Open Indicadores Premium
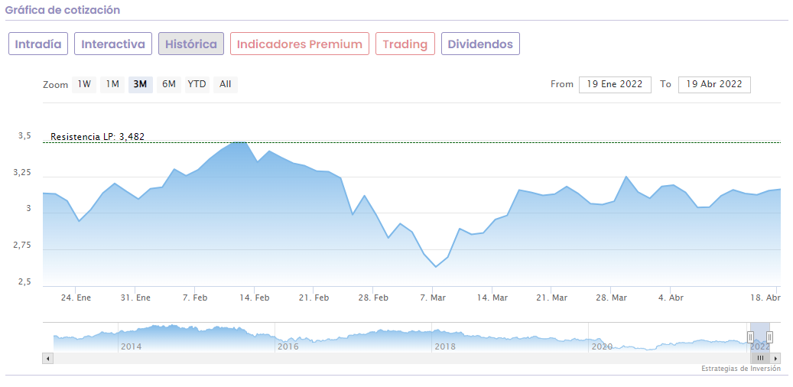The height and width of the screenshot is (387, 793). point(299,44)
